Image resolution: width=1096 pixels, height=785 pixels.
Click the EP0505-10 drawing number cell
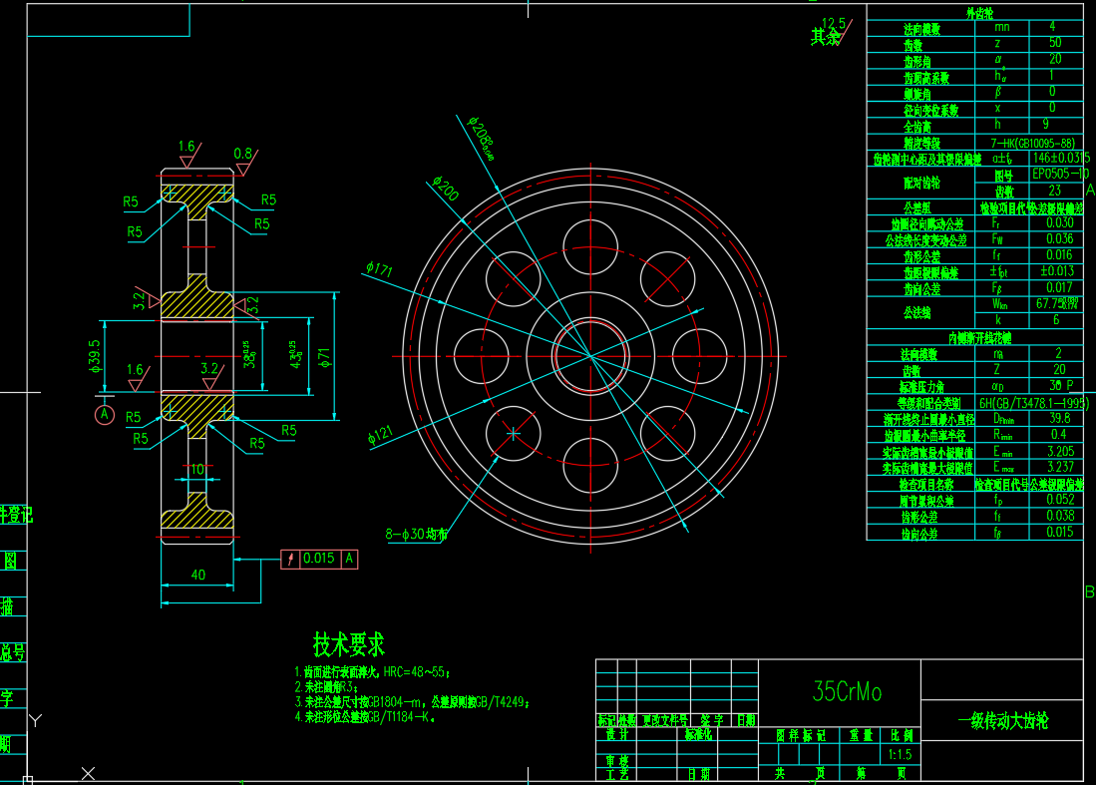[x=1059, y=175]
